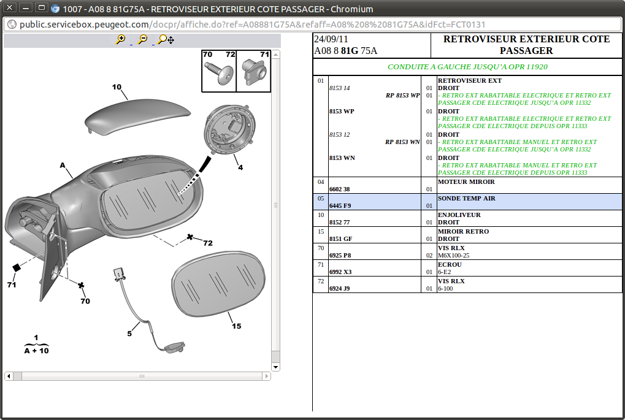Image resolution: width=625 pixels, height=420 pixels.
Task: Select the mirror cover cap part in diagram
Action: [x=137, y=116]
